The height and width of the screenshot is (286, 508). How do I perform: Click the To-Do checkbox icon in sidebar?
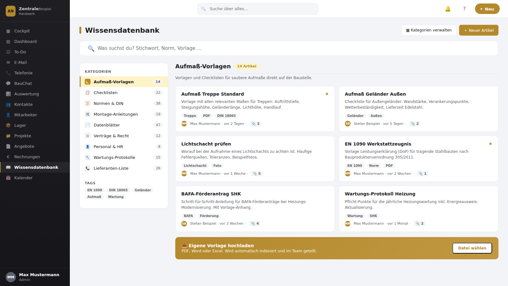pos(8,52)
